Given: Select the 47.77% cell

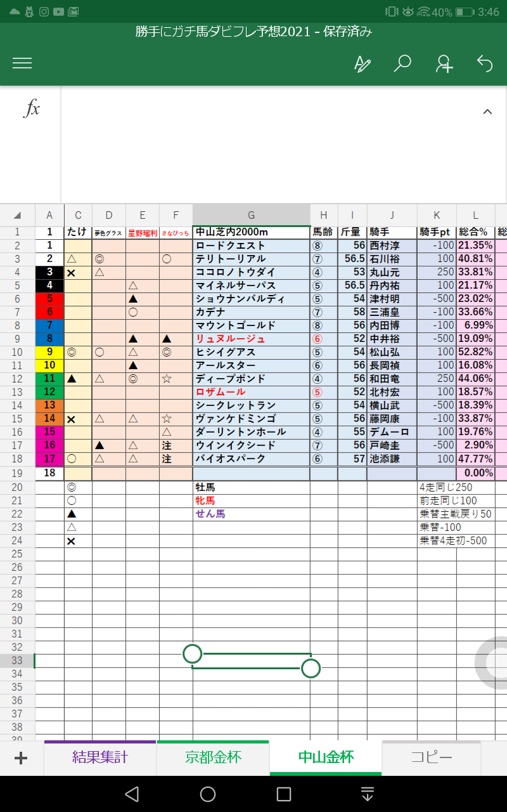Looking at the screenshot, I should tap(475, 459).
